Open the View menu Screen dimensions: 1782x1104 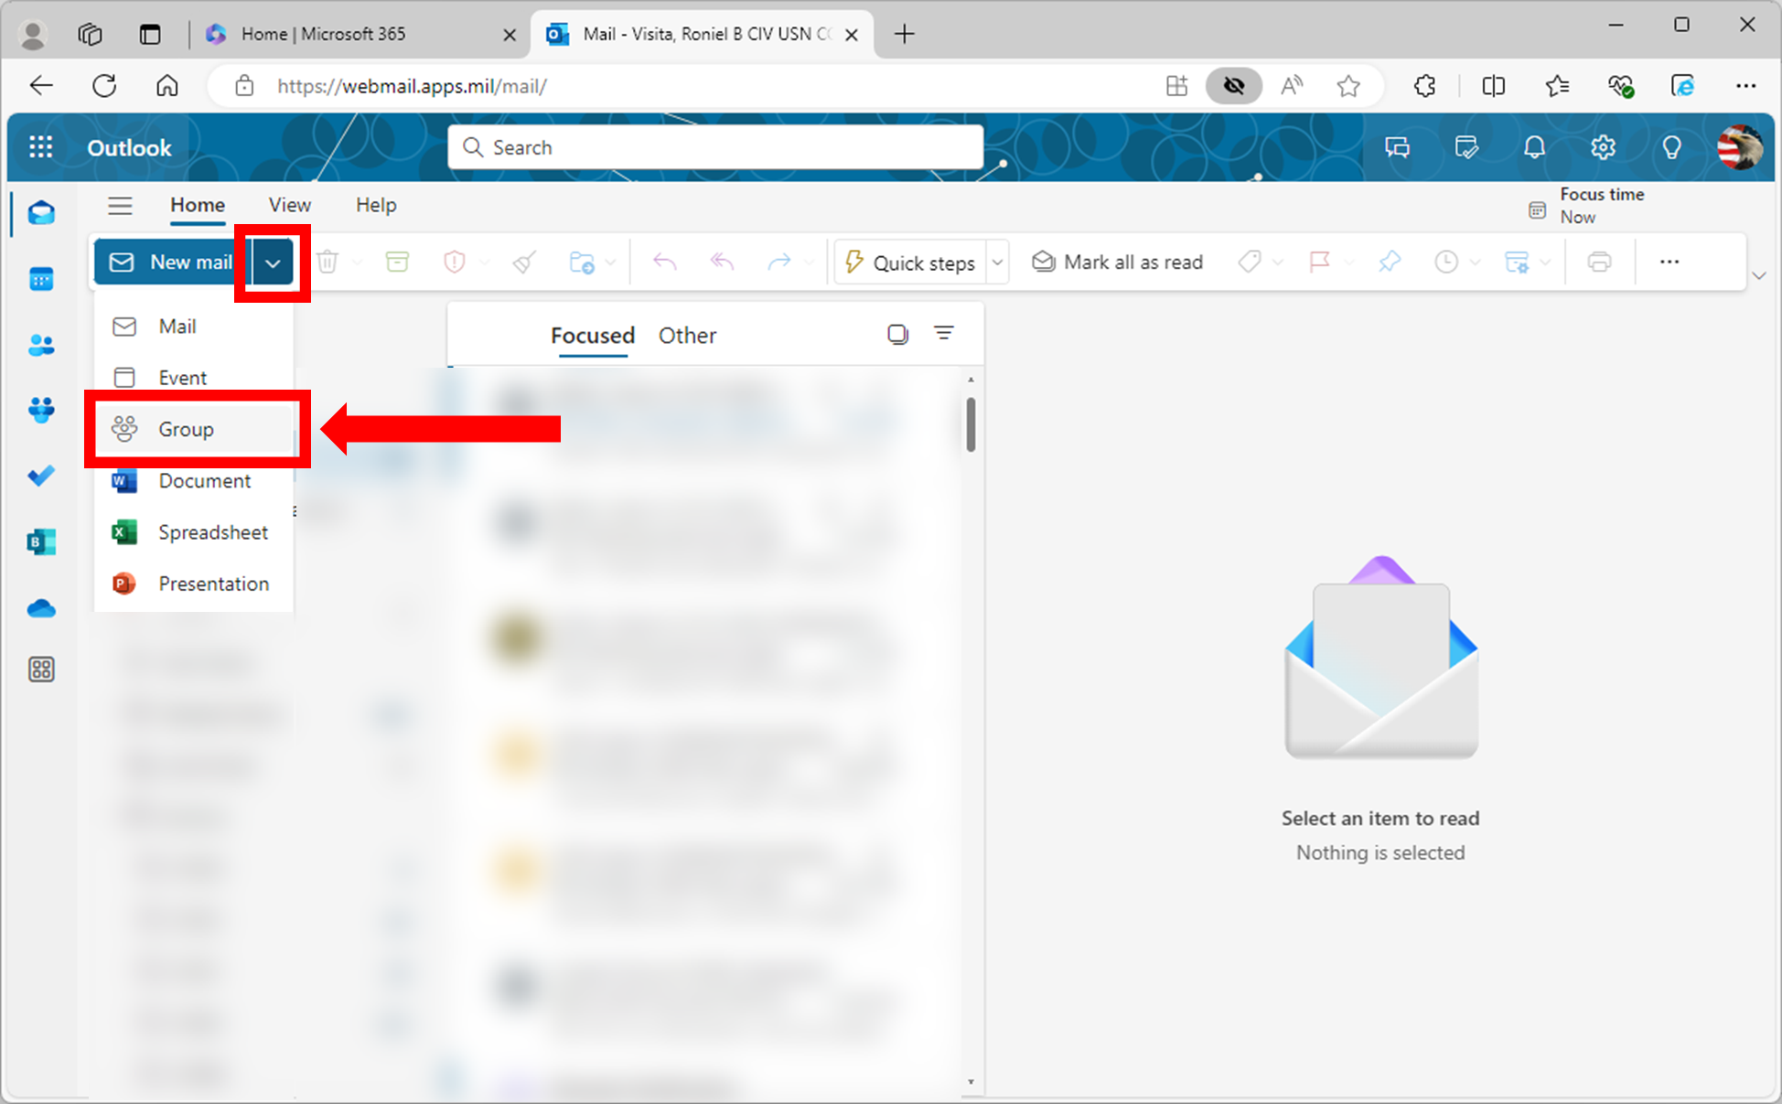pyautogui.click(x=288, y=205)
